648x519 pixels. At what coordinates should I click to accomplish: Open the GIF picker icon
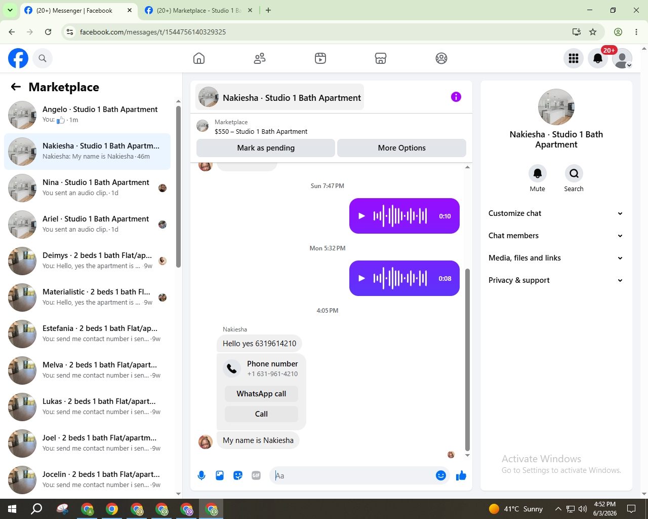[256, 475]
